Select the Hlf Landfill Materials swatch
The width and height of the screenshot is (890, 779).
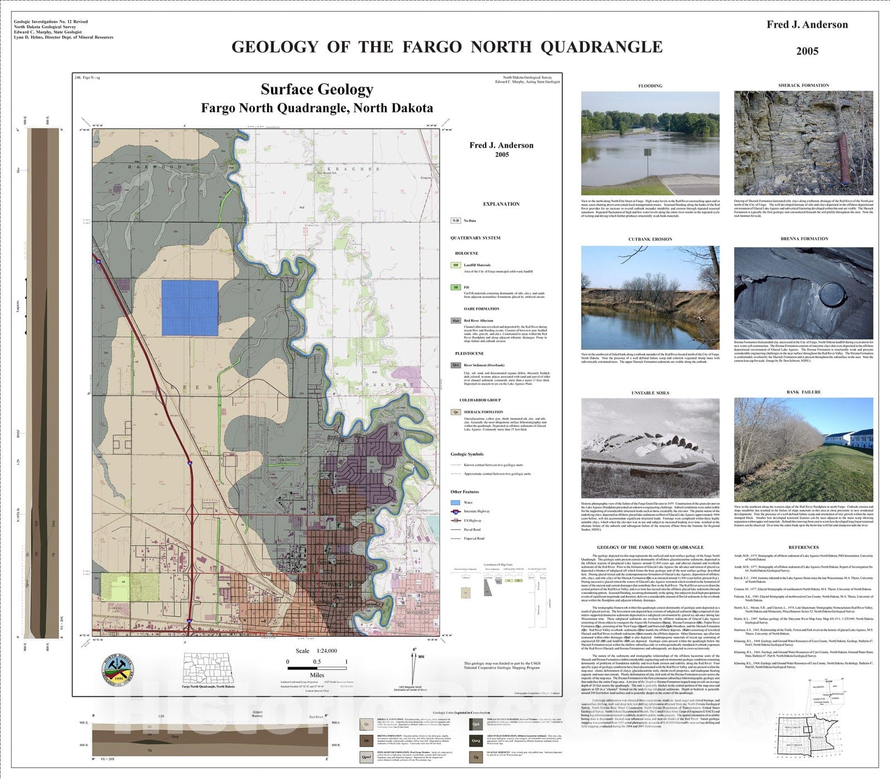pos(456,265)
